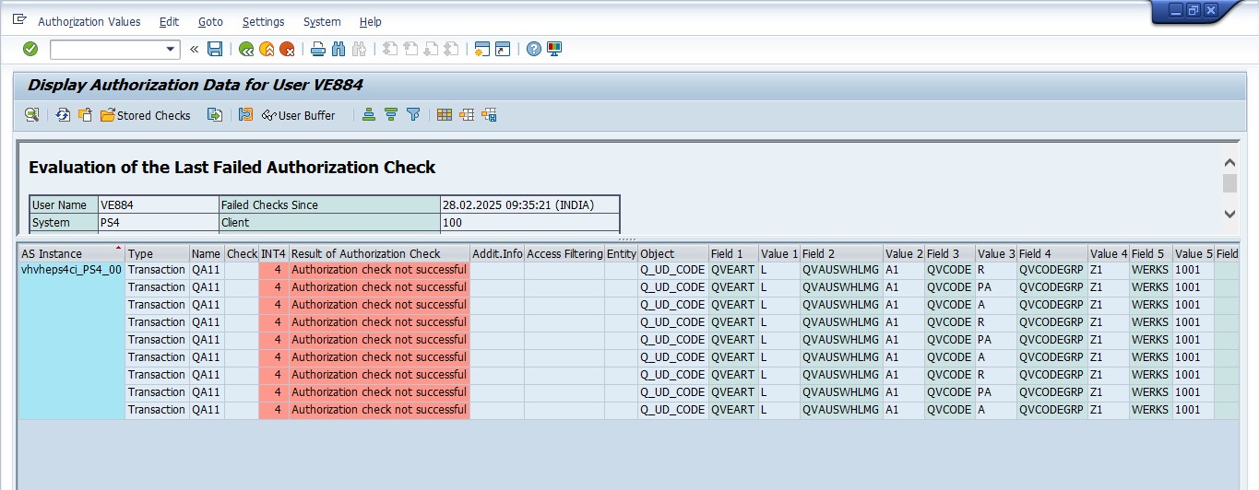Click the Customize Local Layout monitor icon

554,49
